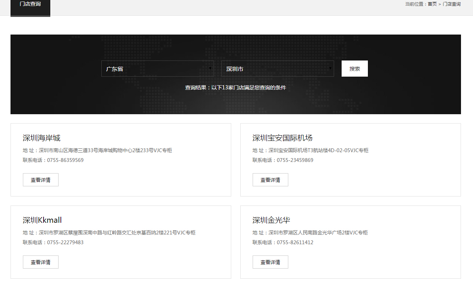473x281 pixels.
Task: Click the 门店查询 breadcrumb text
Action: 452,4
